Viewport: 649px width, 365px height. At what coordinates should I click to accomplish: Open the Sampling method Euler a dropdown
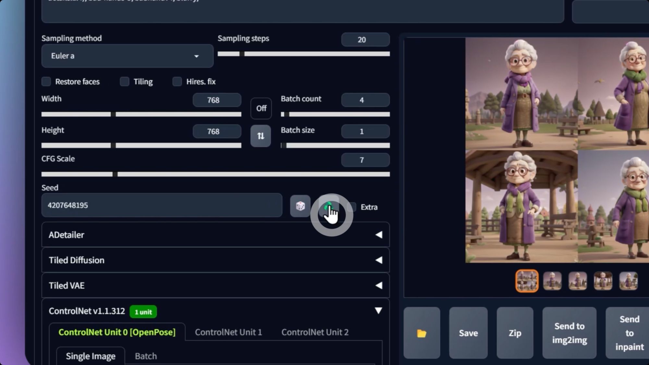(x=127, y=56)
